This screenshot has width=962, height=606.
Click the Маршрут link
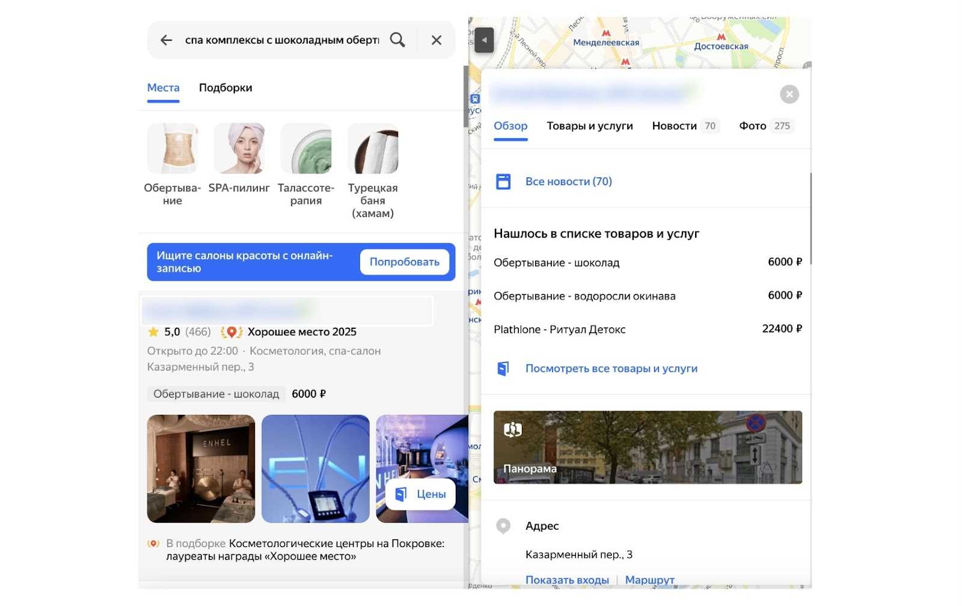click(650, 580)
